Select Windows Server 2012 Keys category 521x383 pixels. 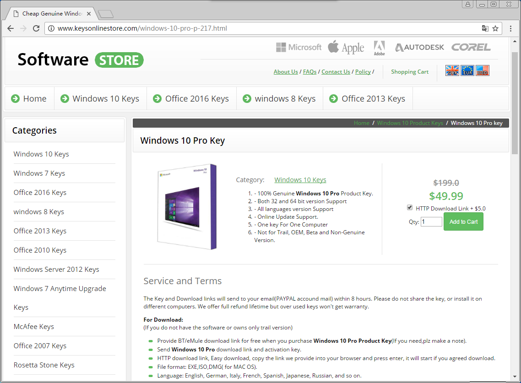56,270
